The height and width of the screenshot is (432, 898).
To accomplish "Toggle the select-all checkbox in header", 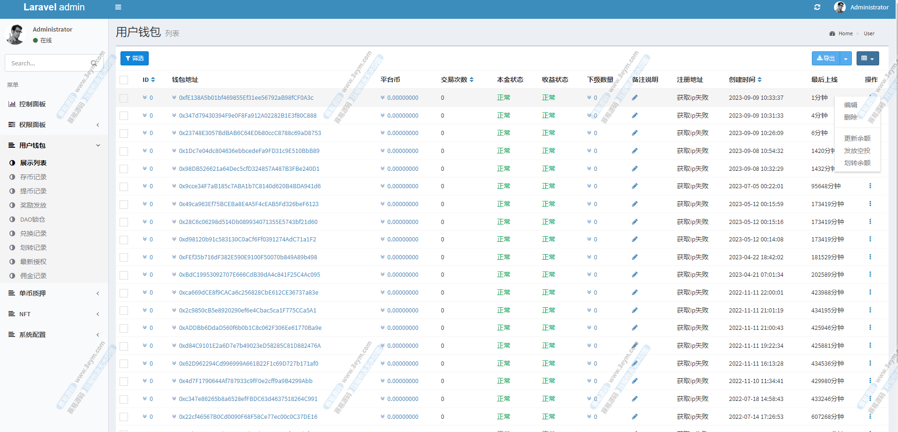I will 124,80.
